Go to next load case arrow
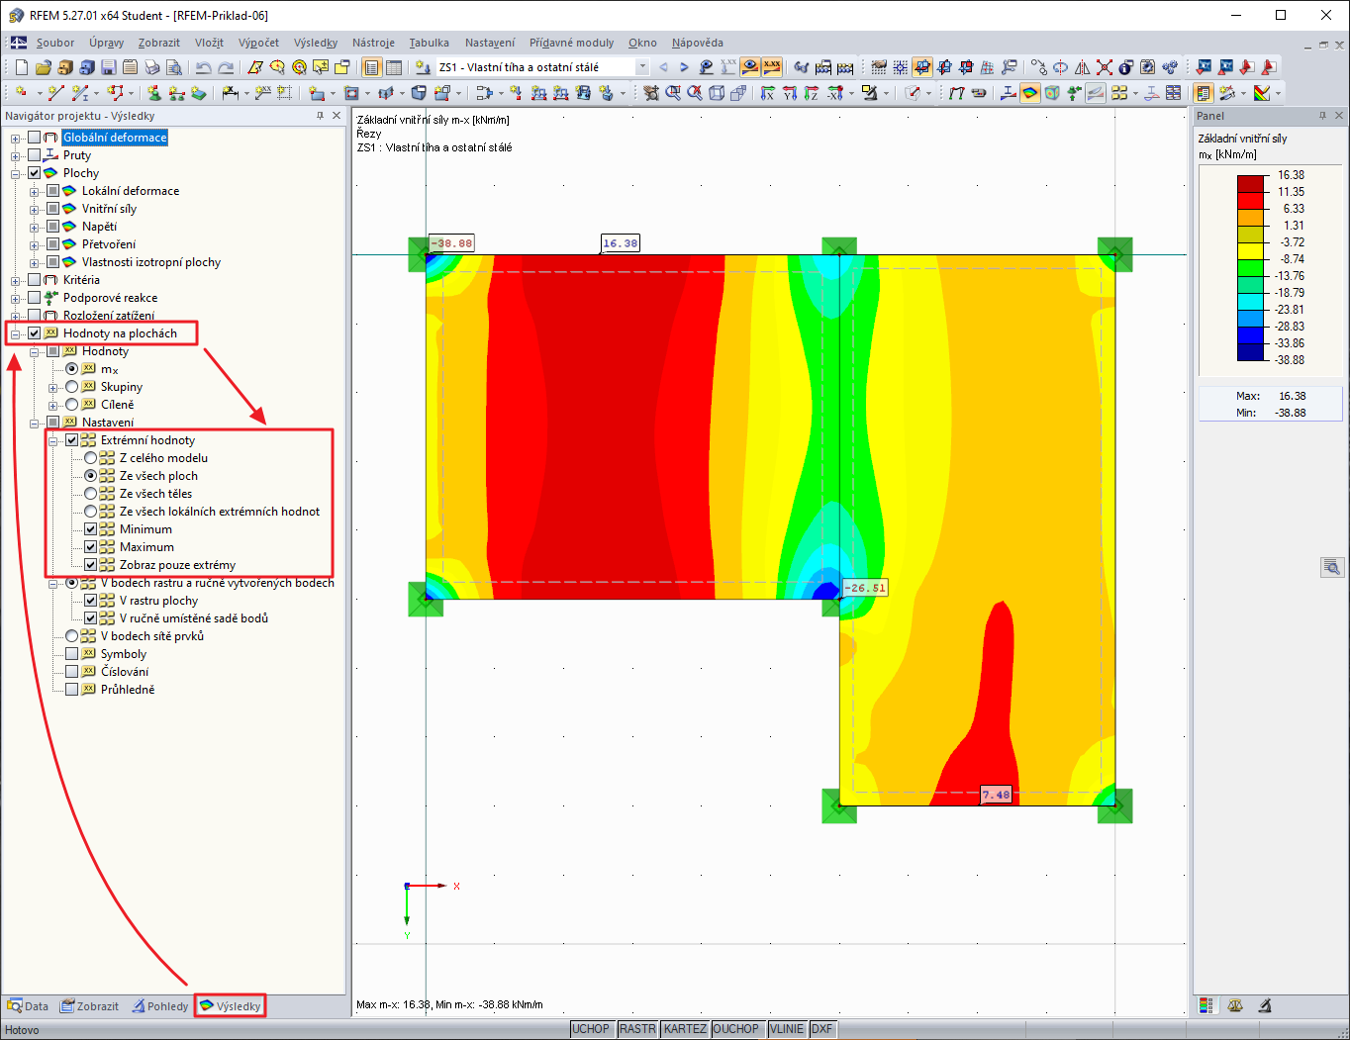Screen dimensions: 1350x1040 pos(684,67)
